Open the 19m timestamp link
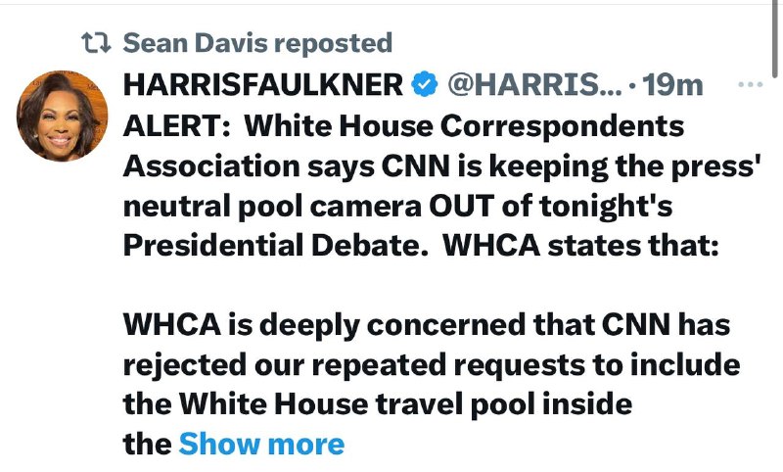This screenshot has height=472, width=783. click(672, 85)
